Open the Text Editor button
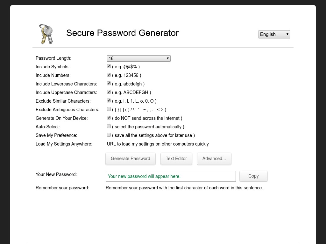The width and height of the screenshot is (326, 244). [176, 159]
